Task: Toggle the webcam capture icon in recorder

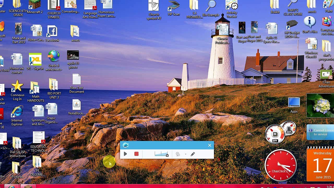Action: tap(178, 154)
